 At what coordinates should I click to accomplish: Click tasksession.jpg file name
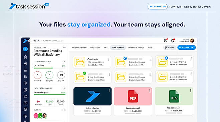pos(92,108)
